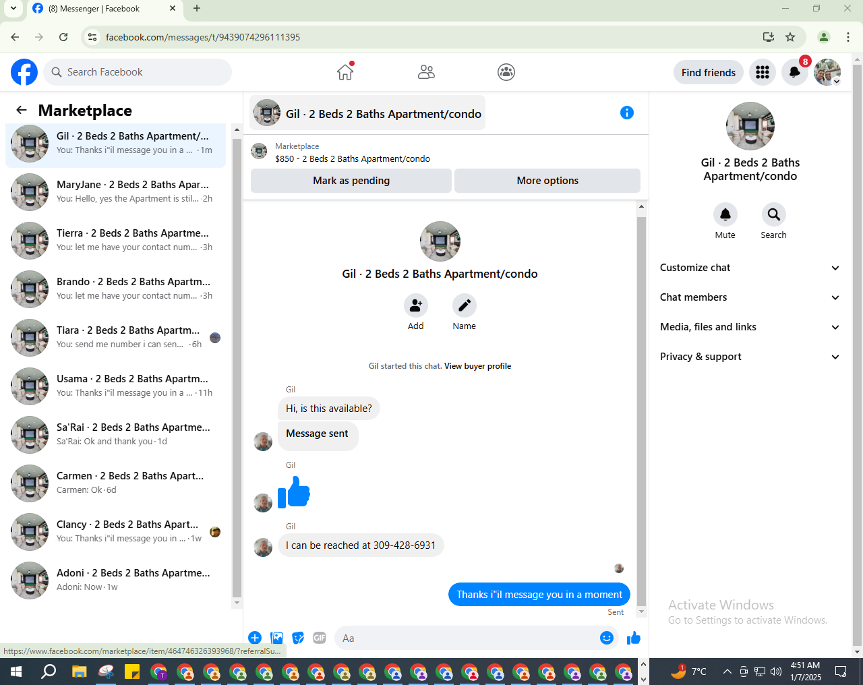The image size is (863, 685).
Task: Open the Carmen conversation
Action: 116,483
